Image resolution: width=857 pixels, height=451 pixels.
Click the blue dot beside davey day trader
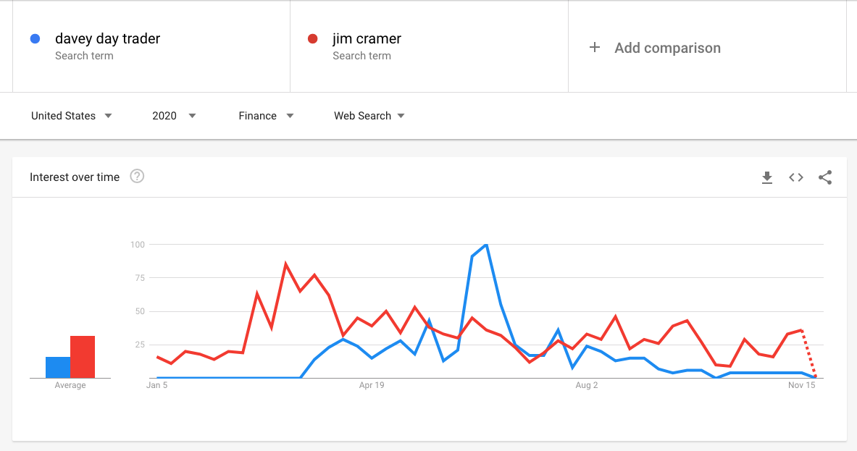[x=35, y=39]
